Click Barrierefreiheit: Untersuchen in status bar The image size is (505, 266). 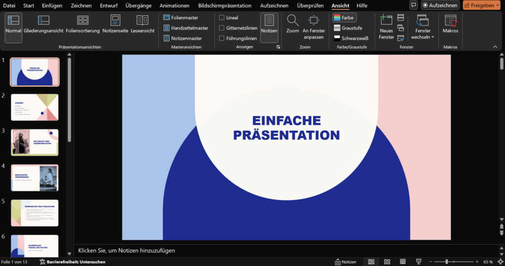click(72, 262)
